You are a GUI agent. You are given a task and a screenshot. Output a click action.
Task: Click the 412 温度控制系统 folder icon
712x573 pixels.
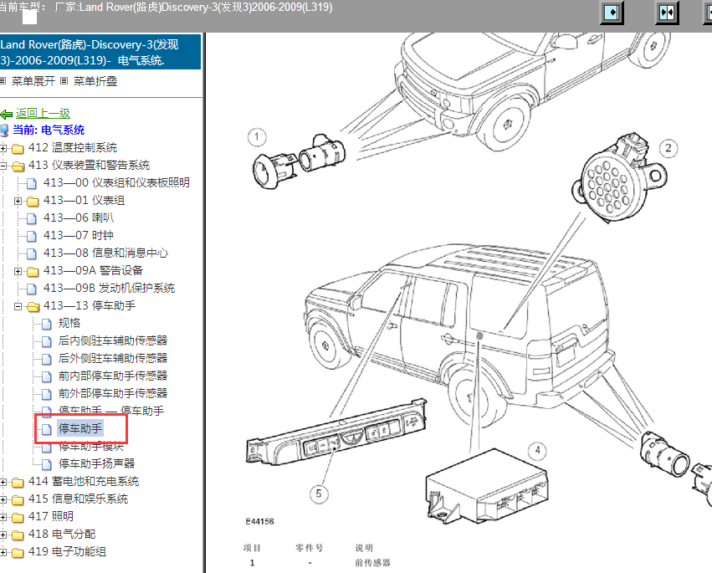pos(18,148)
